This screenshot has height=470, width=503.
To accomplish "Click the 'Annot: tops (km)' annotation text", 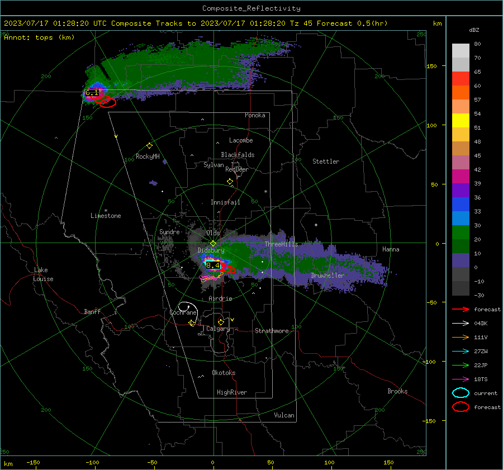I will (39, 37).
